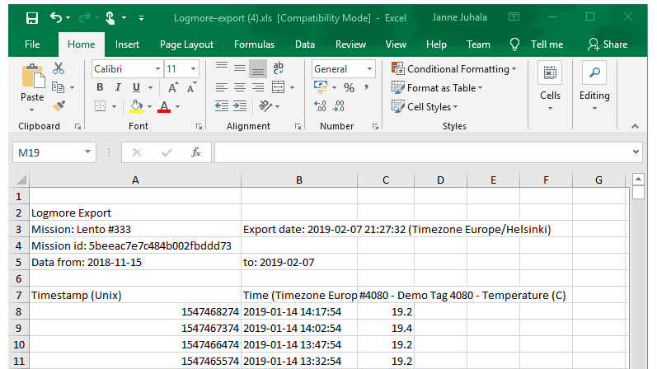Apply Comma Style

point(367,87)
